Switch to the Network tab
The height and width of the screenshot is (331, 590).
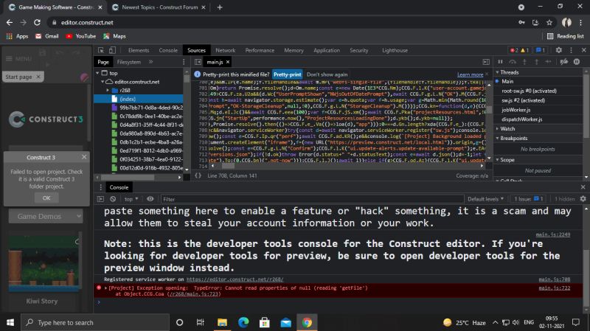[x=225, y=50]
